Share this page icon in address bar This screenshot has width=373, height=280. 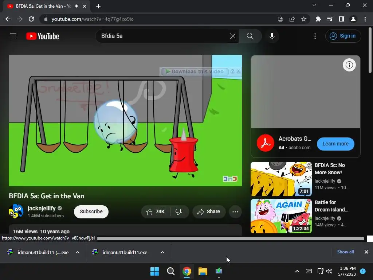pyautogui.click(x=292, y=19)
